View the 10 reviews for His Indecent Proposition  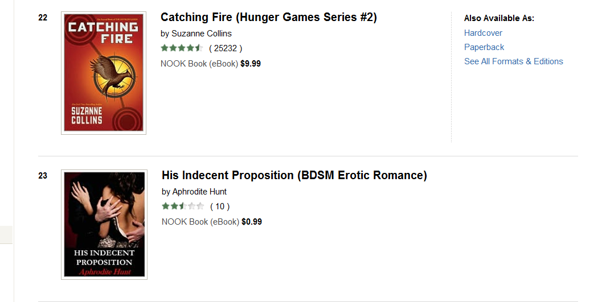pos(220,206)
